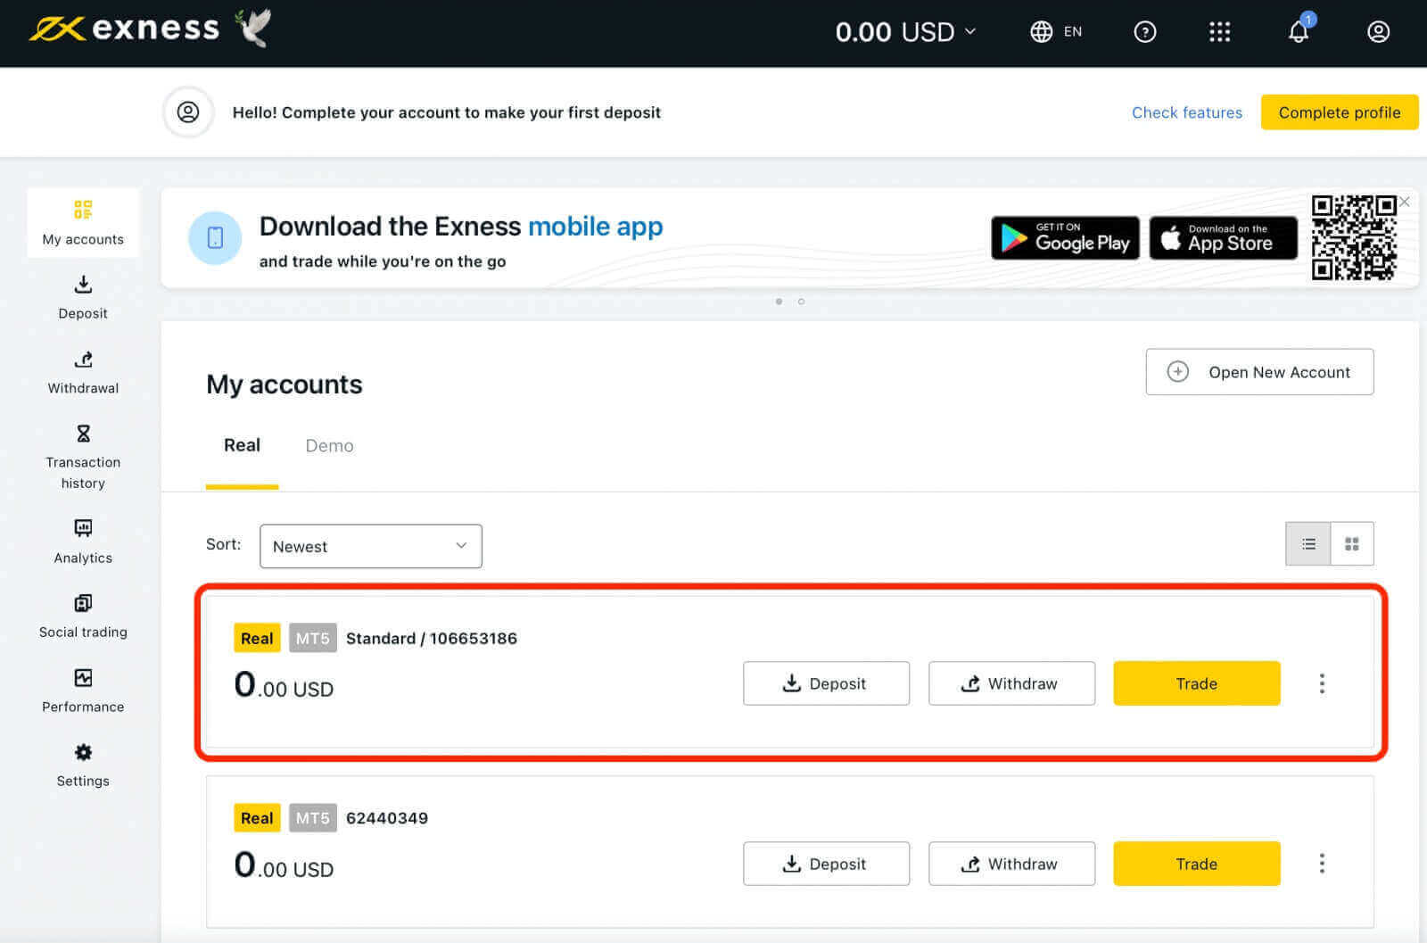Image resolution: width=1427 pixels, height=943 pixels.
Task: Go to Social trading in sidebar
Action: [x=83, y=616]
